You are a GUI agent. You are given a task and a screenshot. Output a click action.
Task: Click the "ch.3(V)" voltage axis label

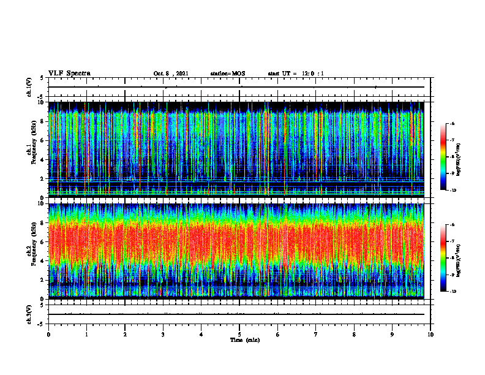click(29, 314)
